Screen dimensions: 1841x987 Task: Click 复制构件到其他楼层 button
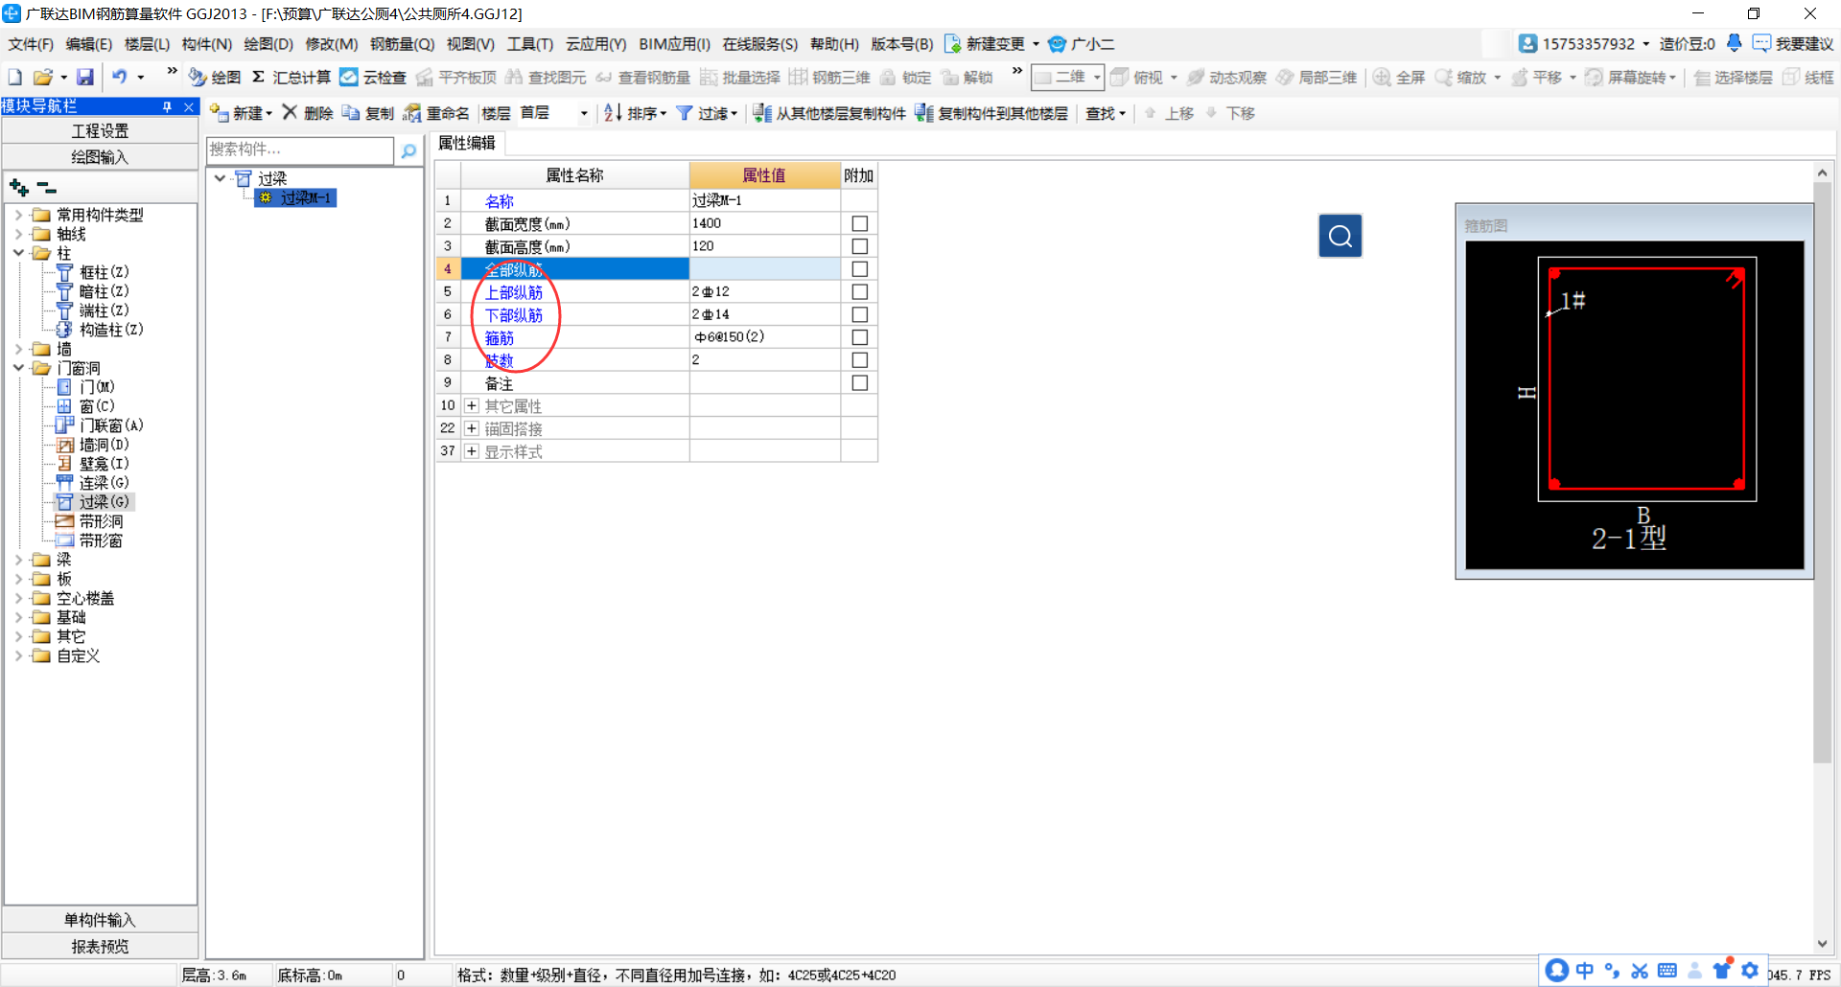(x=991, y=113)
